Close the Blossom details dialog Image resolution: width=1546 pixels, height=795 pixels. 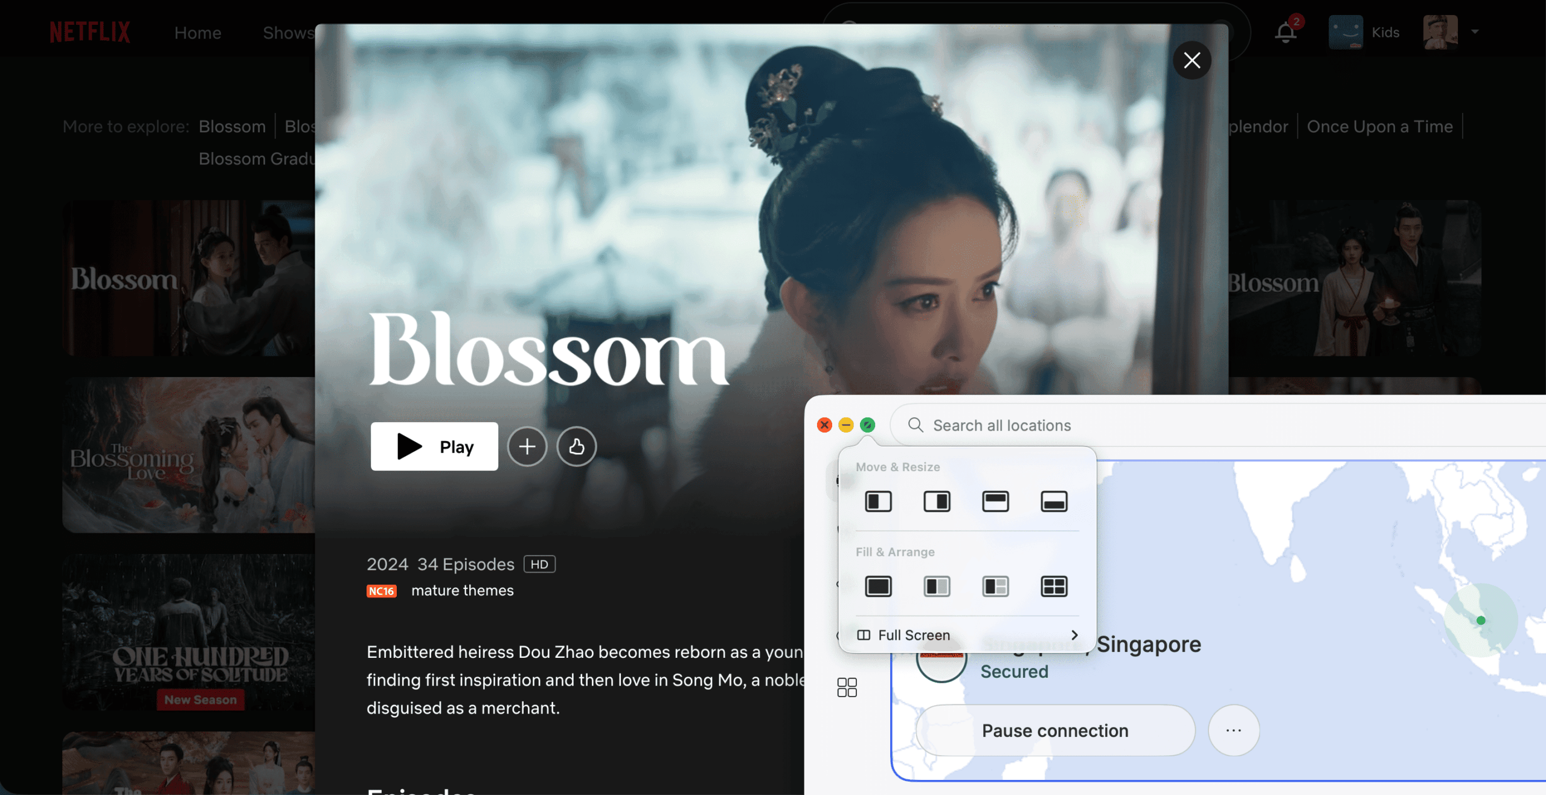click(1192, 60)
